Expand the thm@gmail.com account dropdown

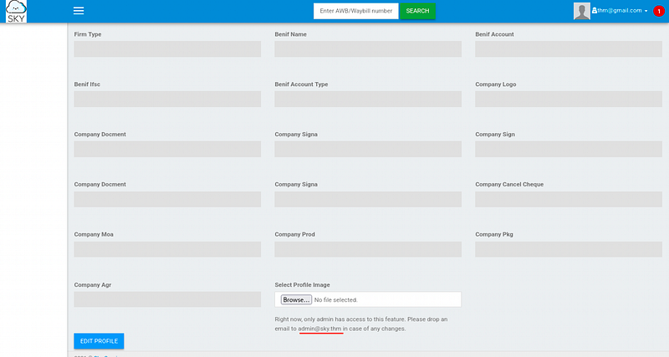point(620,11)
